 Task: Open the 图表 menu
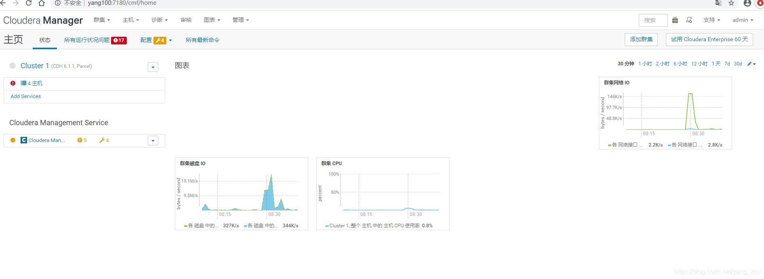point(212,20)
